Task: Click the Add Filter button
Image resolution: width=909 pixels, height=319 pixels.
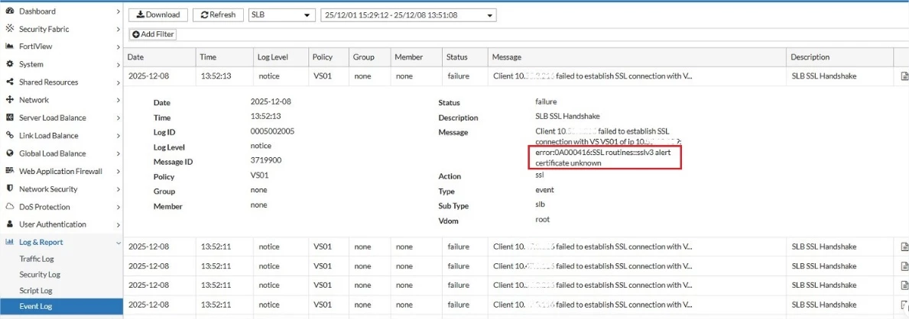Action: click(153, 35)
